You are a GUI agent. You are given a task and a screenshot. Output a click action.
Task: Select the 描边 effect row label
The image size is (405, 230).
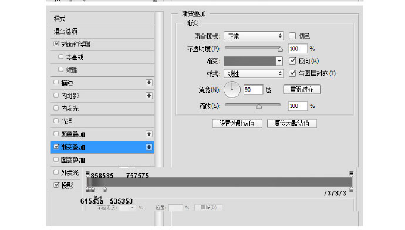[x=67, y=83]
